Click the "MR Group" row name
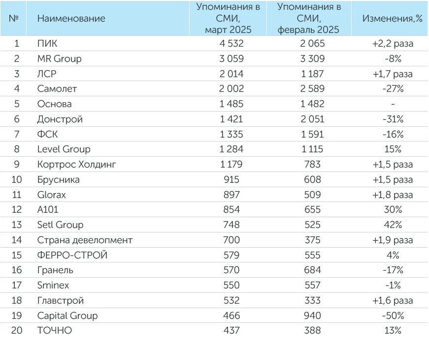Image resolution: width=429 pixels, height=342 pixels. click(x=59, y=58)
